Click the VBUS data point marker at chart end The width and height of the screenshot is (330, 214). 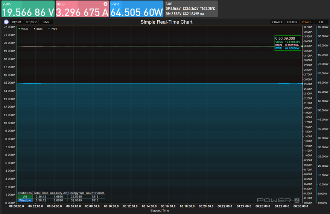pos(302,46)
